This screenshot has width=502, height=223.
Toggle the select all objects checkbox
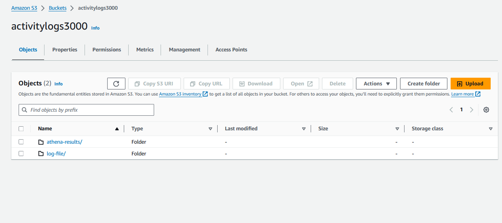(x=21, y=129)
